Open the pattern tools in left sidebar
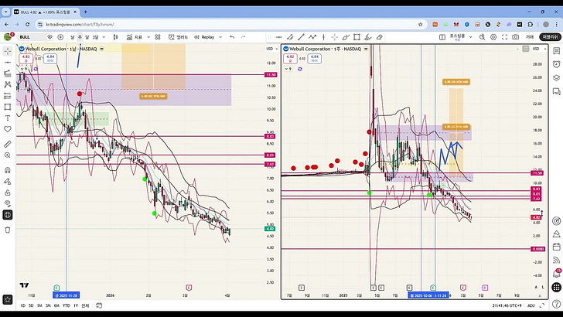This screenshot has height=317, width=563. tap(8, 85)
